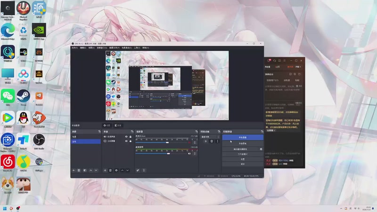Open OBS Studio desktop shortcut
Screen dimensions: 377x212
click(39, 141)
